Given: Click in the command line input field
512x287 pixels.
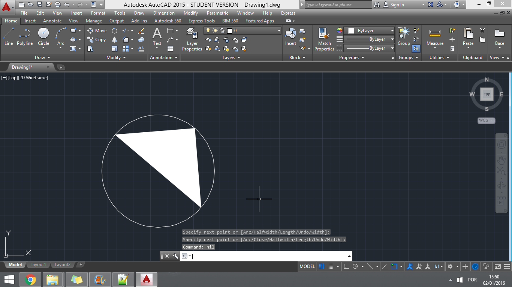Looking at the screenshot, I should 268,256.
